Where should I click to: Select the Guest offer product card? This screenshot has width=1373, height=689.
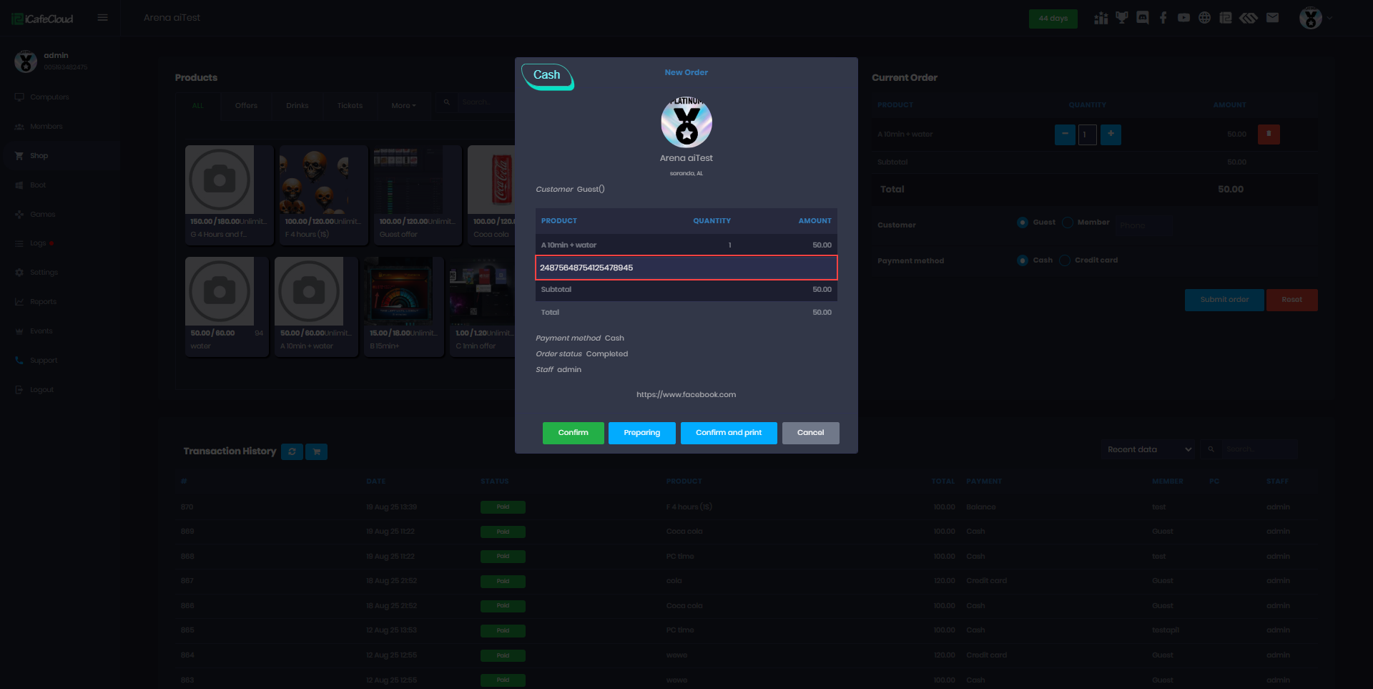click(418, 195)
